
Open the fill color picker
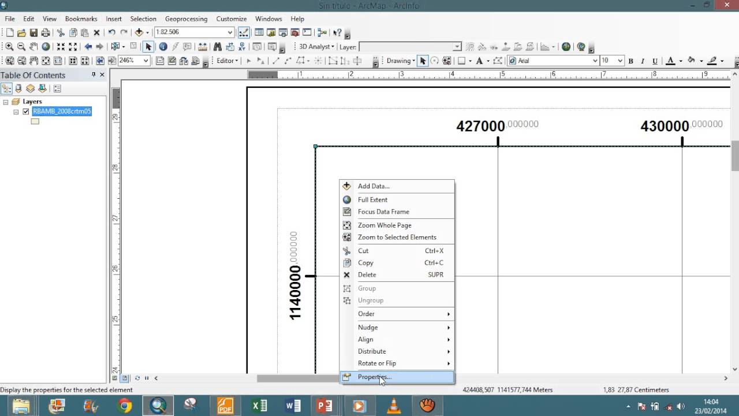[701, 61]
